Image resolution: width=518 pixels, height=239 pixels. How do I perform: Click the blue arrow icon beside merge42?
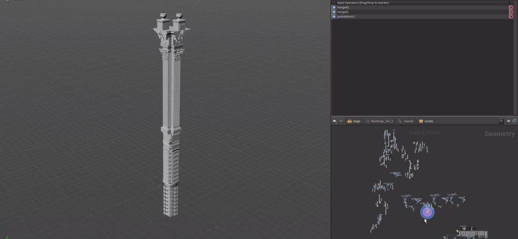click(x=334, y=8)
